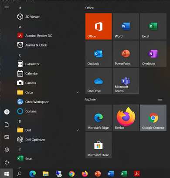Open Firefox on the taskbar

(x=85, y=174)
